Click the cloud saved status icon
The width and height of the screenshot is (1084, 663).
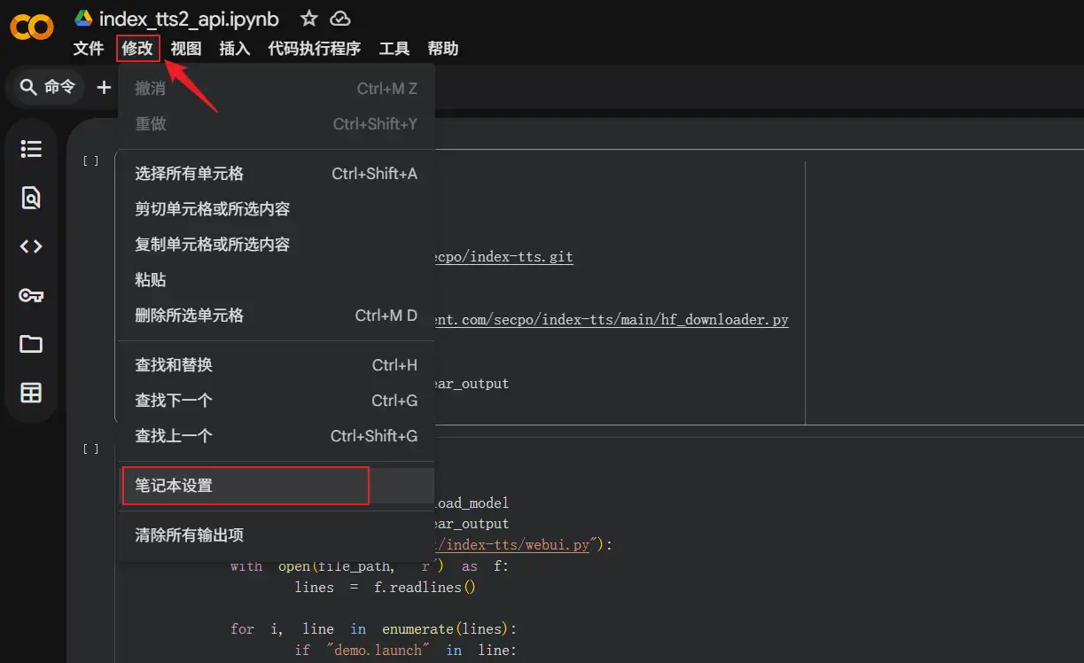coord(339,19)
